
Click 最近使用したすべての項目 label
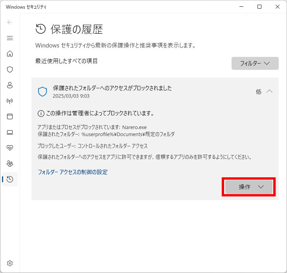(x=66, y=61)
